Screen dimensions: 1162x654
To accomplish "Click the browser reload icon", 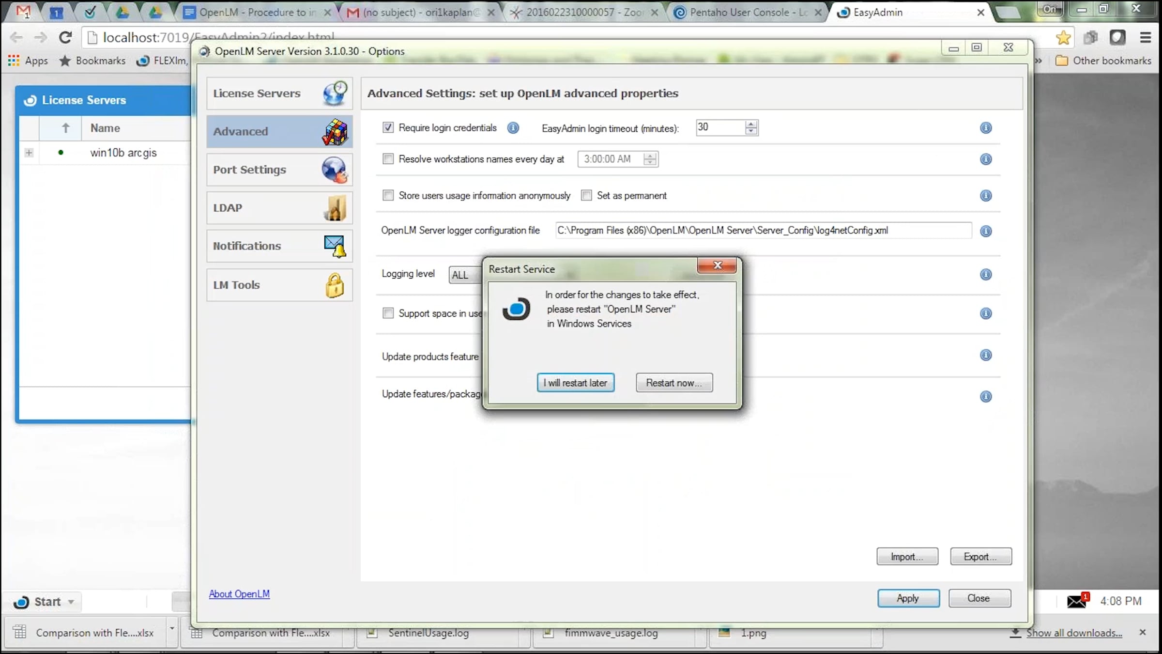I will pos(65,37).
